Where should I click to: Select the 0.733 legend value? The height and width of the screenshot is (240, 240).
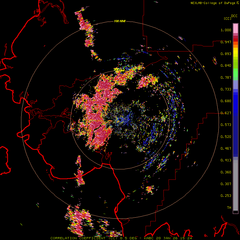pyautogui.click(x=226, y=89)
